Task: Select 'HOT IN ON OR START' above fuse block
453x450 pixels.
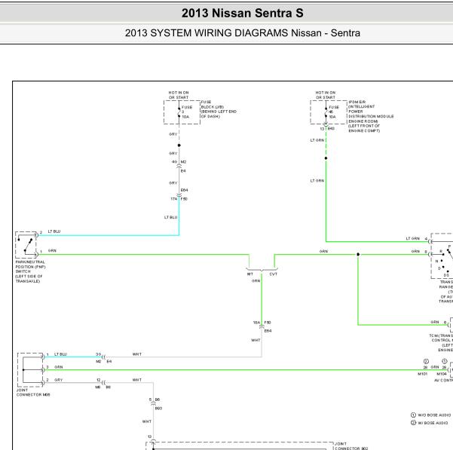Action: pos(179,95)
